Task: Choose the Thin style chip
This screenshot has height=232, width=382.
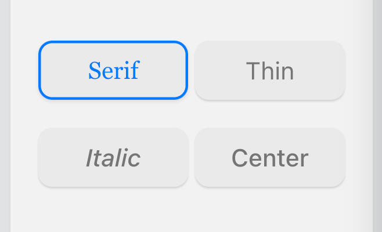Action: click(270, 70)
